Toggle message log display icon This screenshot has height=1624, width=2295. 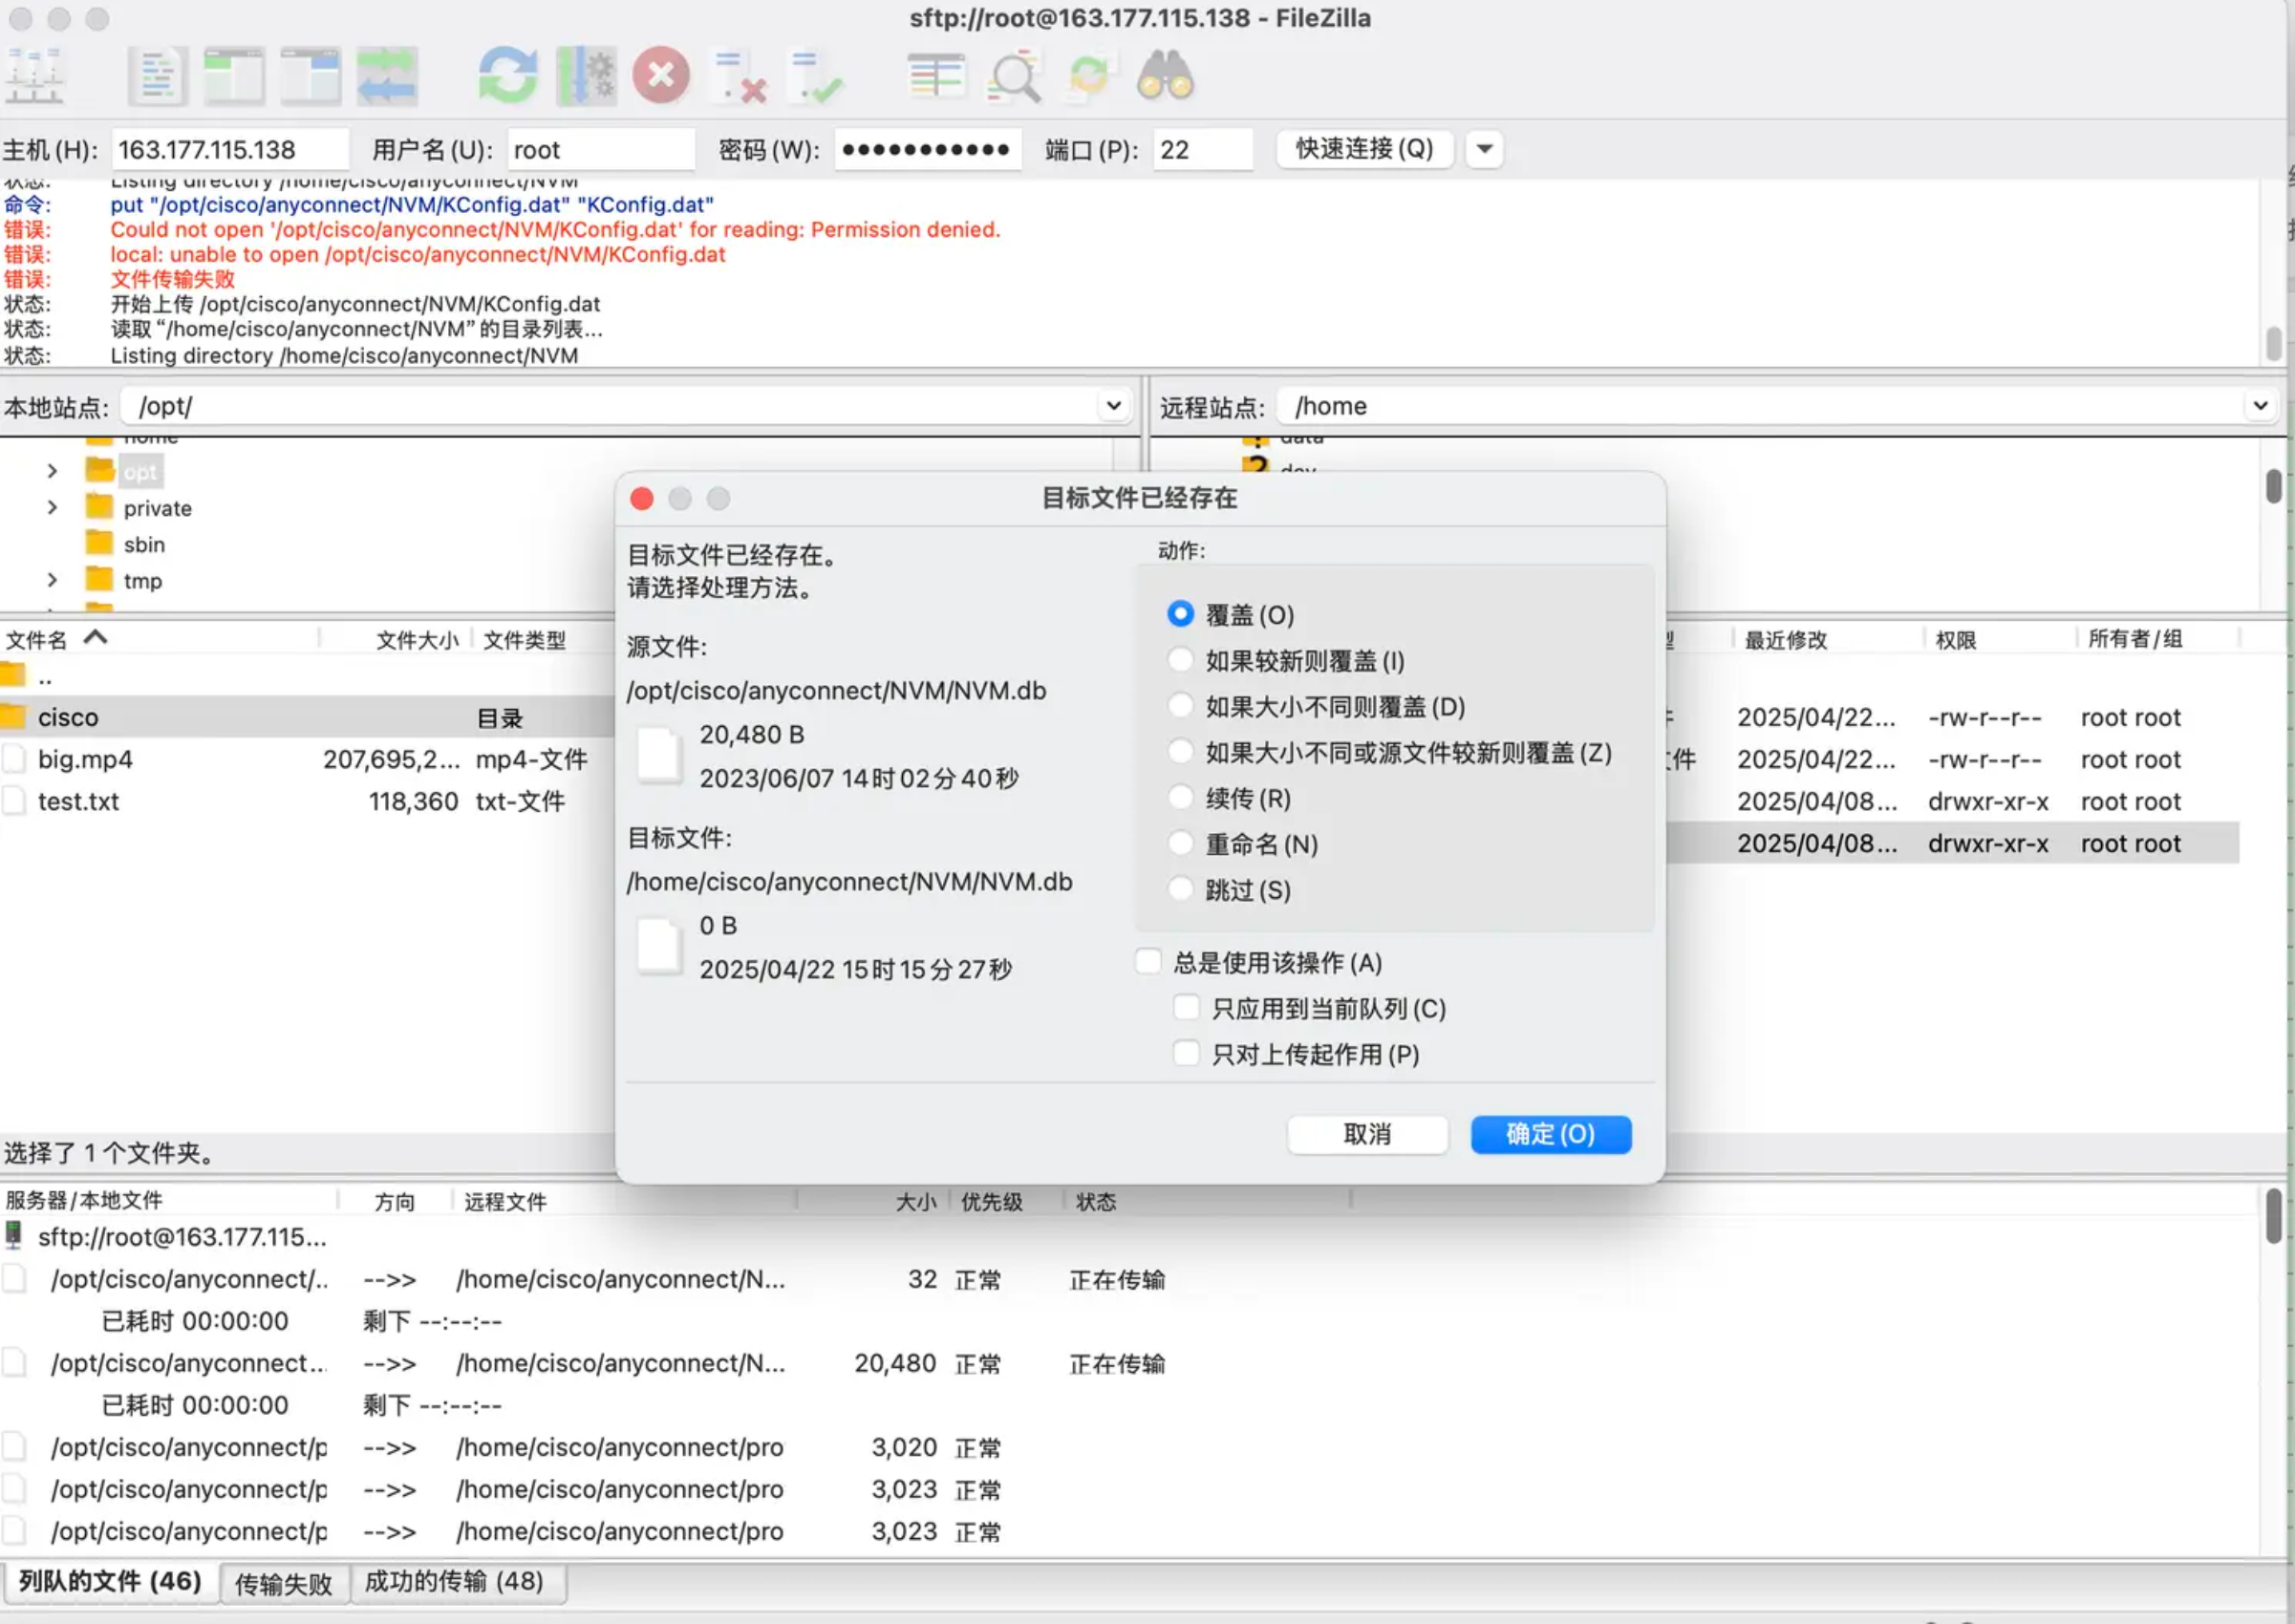(x=157, y=75)
